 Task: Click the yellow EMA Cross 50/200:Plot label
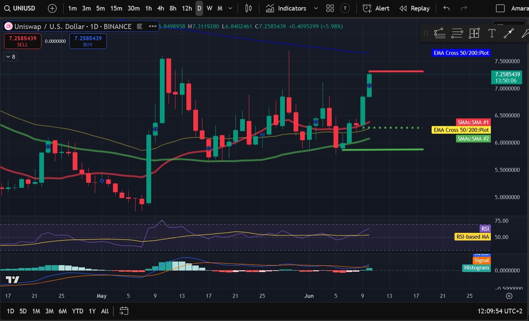pos(461,130)
